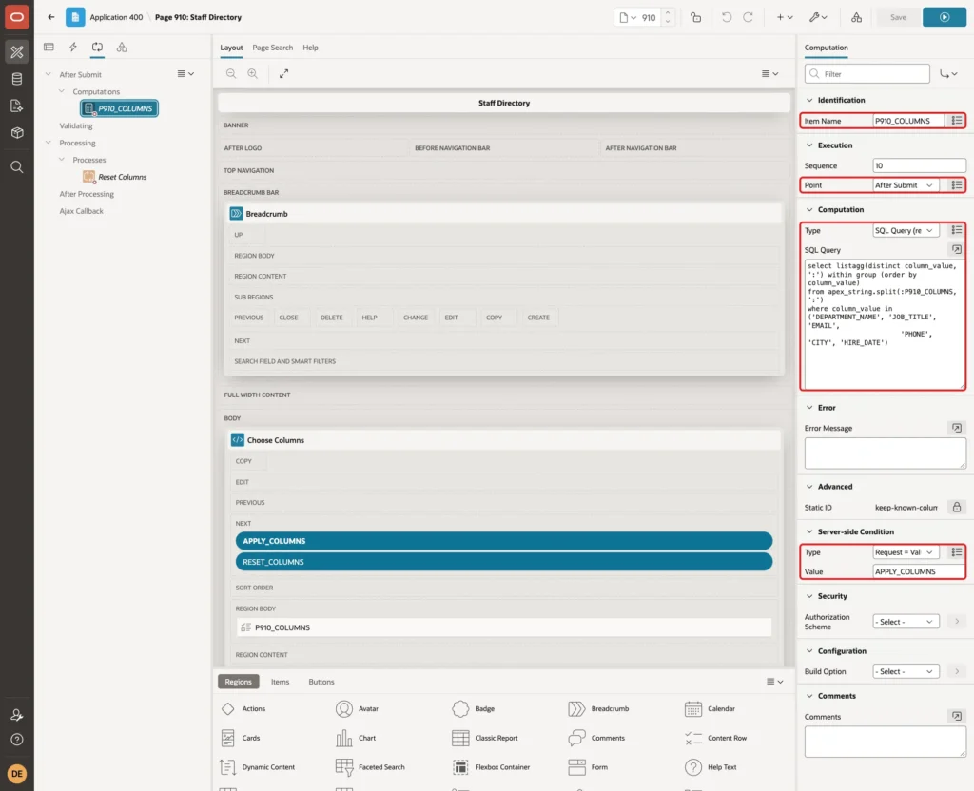Viewport: 974px width, 791px height.
Task: Click the page lock icon in toolbar
Action: (695, 17)
